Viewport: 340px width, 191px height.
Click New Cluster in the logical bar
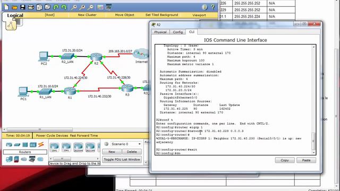87,15
